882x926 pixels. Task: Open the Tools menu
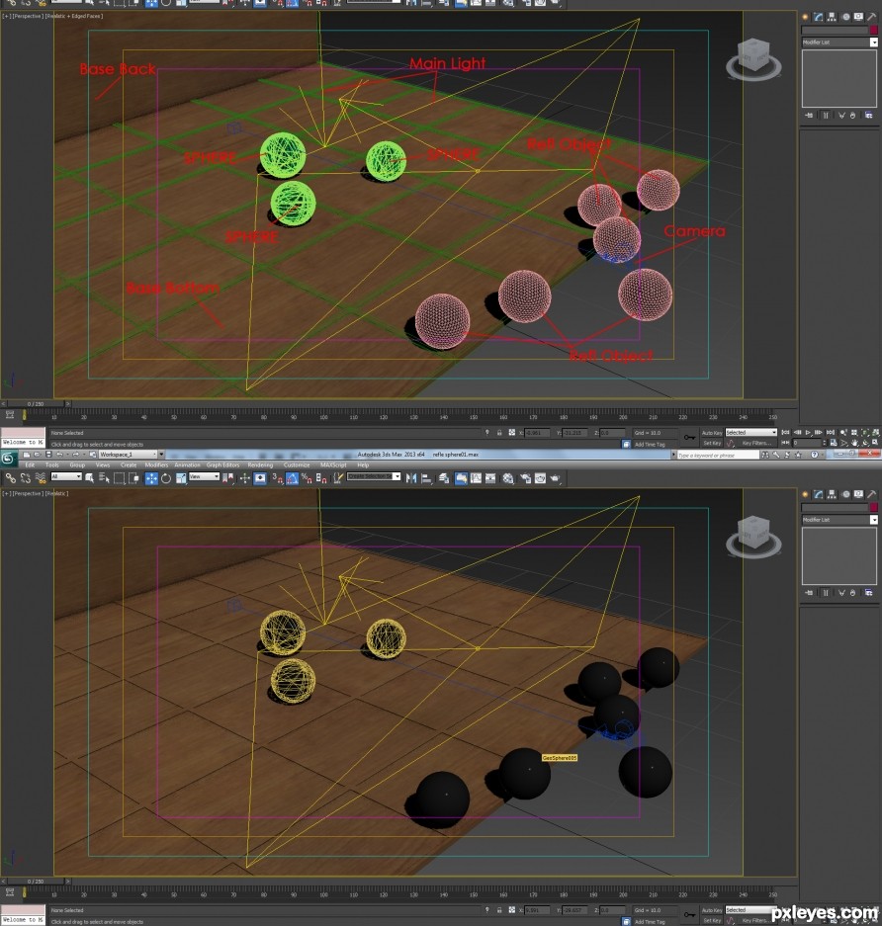(x=52, y=464)
